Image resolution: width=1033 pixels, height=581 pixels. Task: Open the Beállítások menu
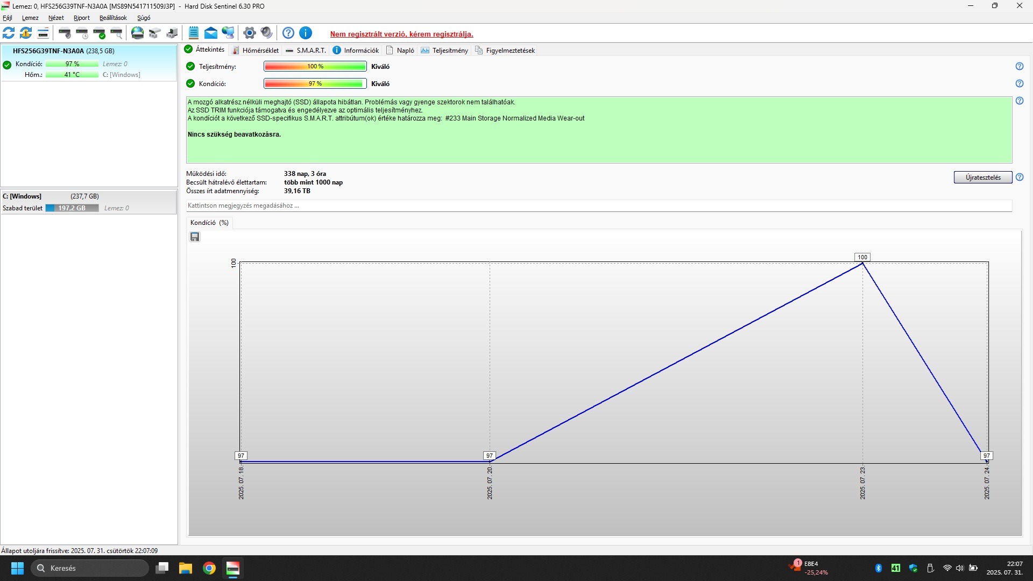click(113, 18)
